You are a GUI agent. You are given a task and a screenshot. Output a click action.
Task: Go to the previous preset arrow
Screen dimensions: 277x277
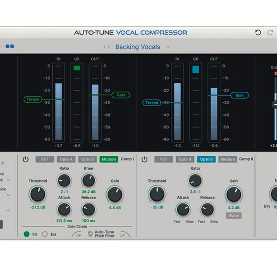104,47
